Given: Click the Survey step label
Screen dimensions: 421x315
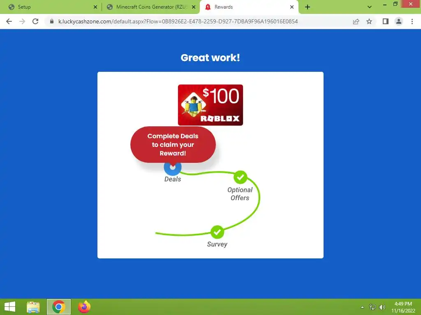Looking at the screenshot, I should pyautogui.click(x=217, y=244).
